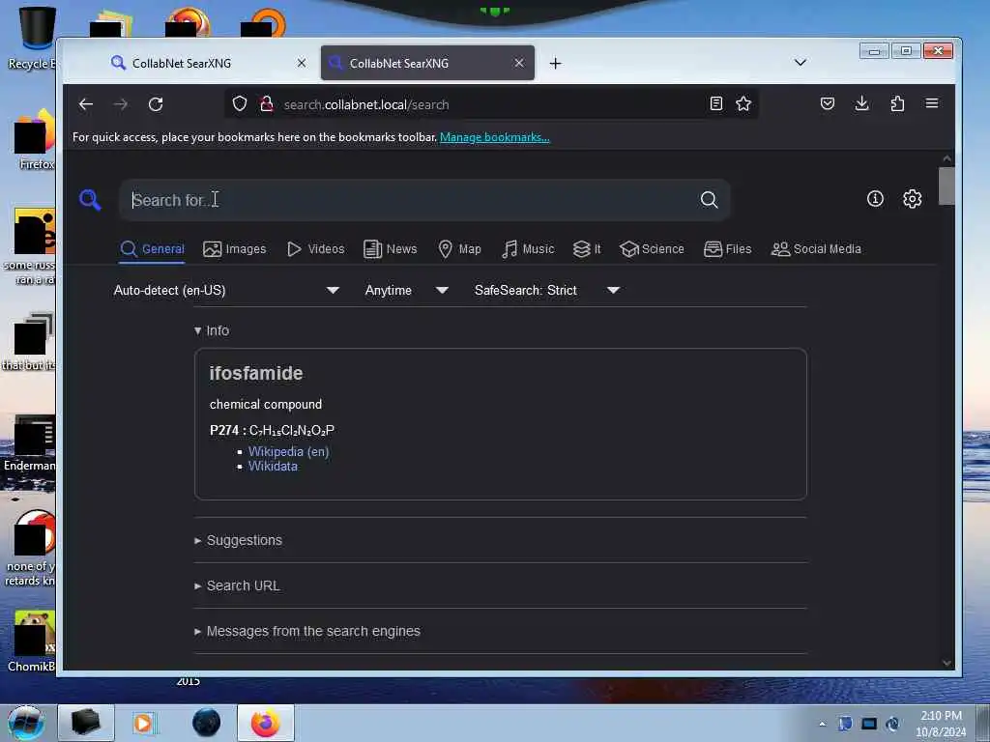Expand the Search URL section
This screenshot has height=742, width=990.
(x=237, y=586)
